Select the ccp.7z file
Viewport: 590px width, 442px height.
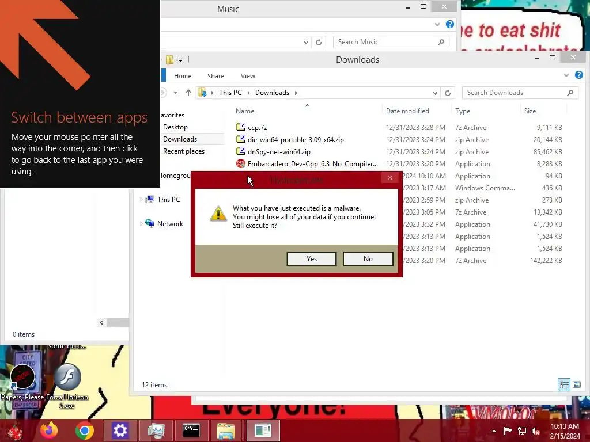coord(258,127)
